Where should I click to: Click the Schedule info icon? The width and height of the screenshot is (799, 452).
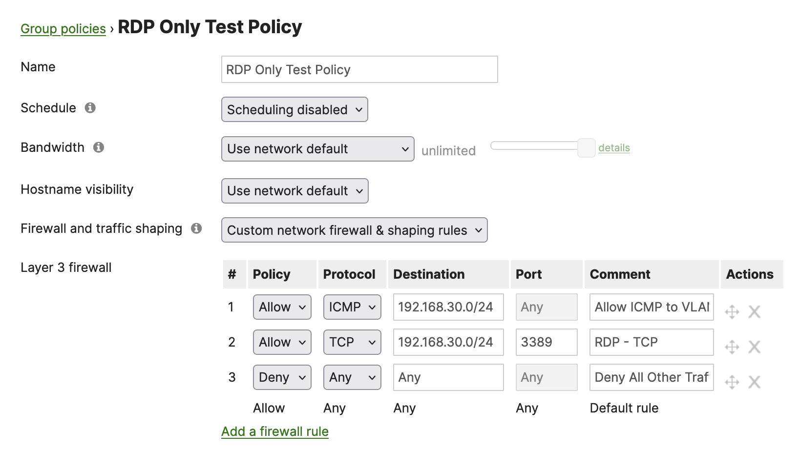pos(90,108)
